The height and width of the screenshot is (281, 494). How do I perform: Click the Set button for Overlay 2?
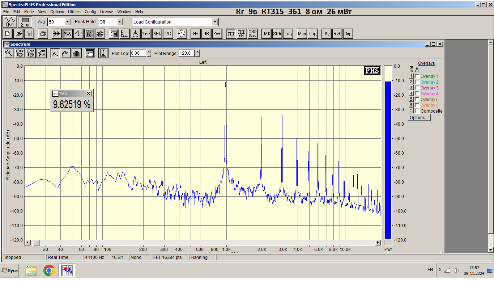pyautogui.click(x=411, y=82)
